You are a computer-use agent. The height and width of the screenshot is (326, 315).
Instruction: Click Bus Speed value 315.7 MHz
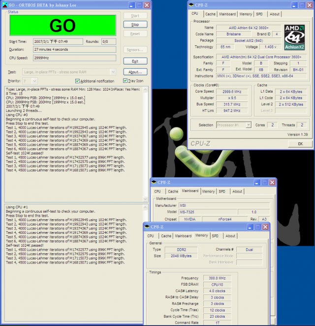pyautogui.click(x=232, y=104)
